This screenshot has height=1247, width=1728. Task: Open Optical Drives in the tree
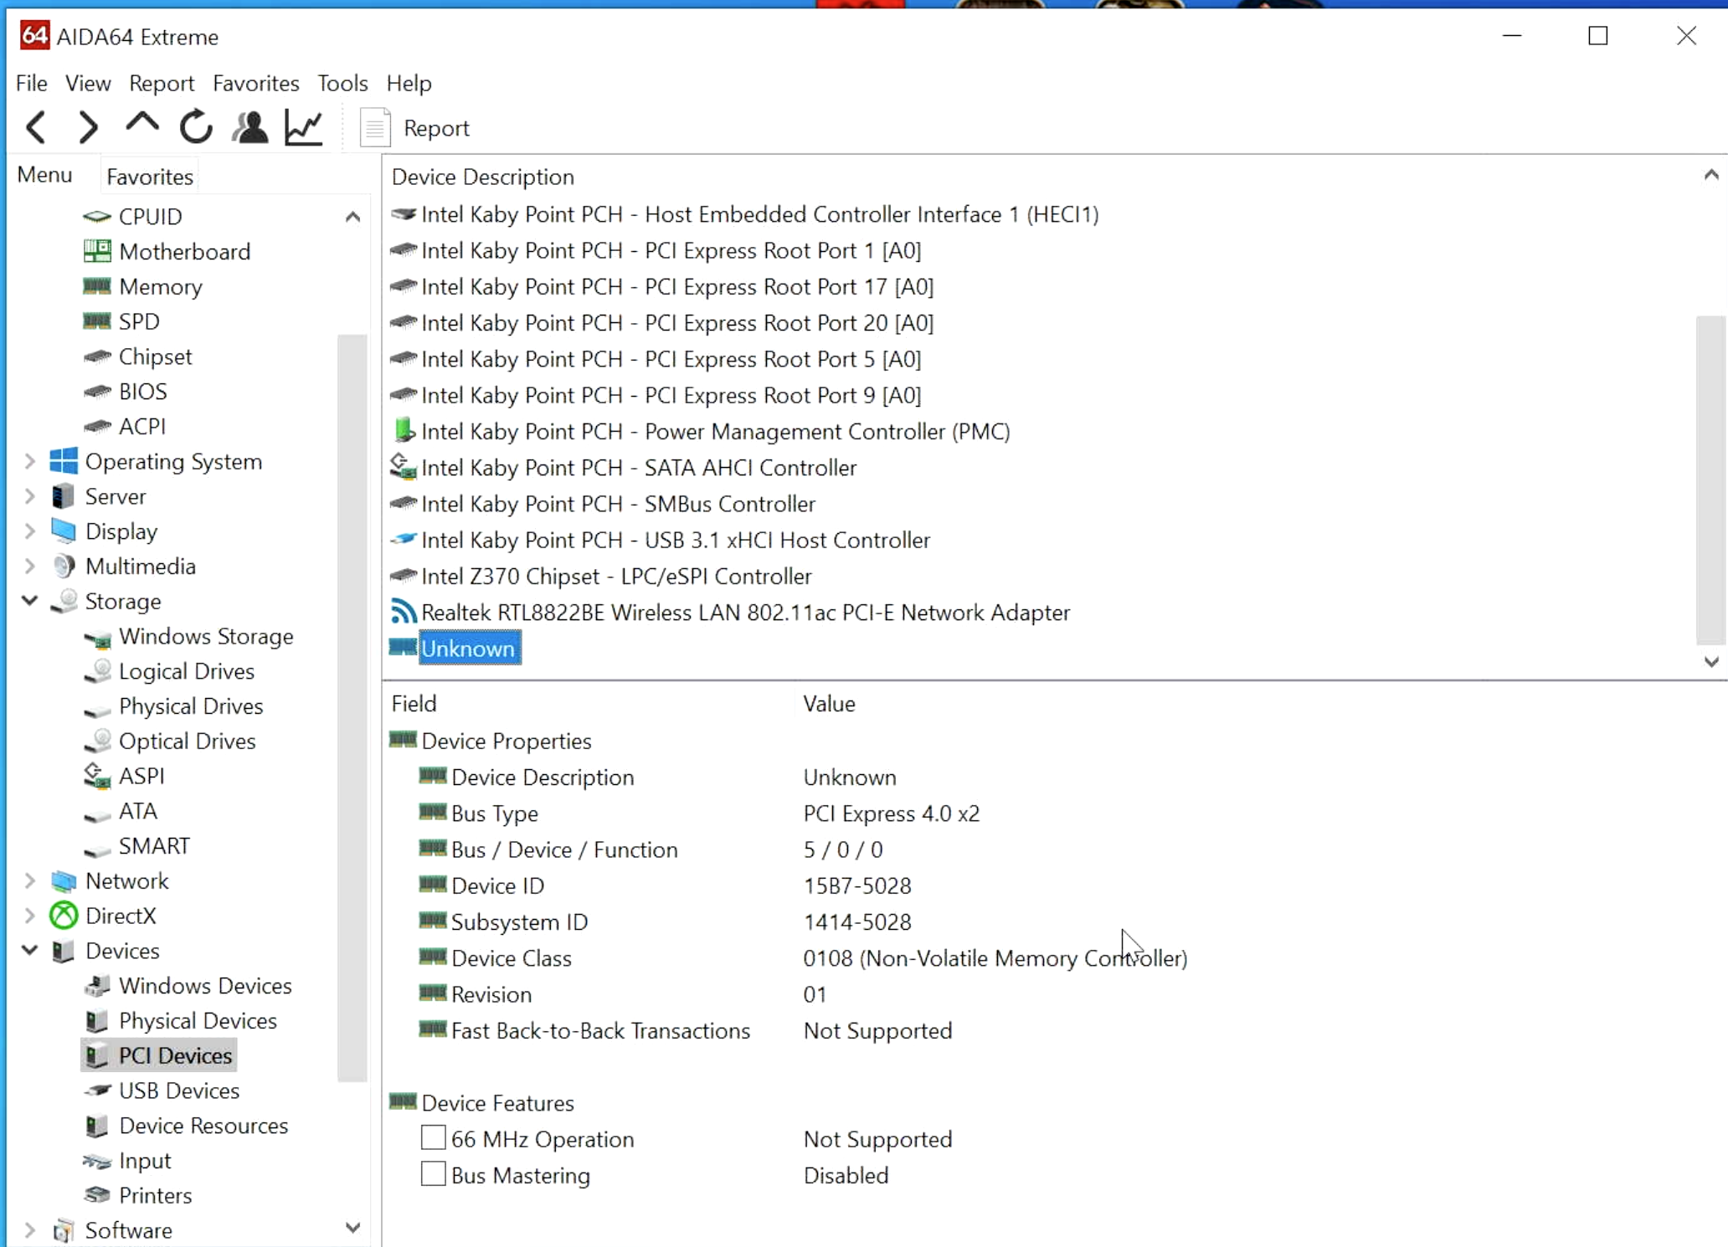click(x=187, y=742)
